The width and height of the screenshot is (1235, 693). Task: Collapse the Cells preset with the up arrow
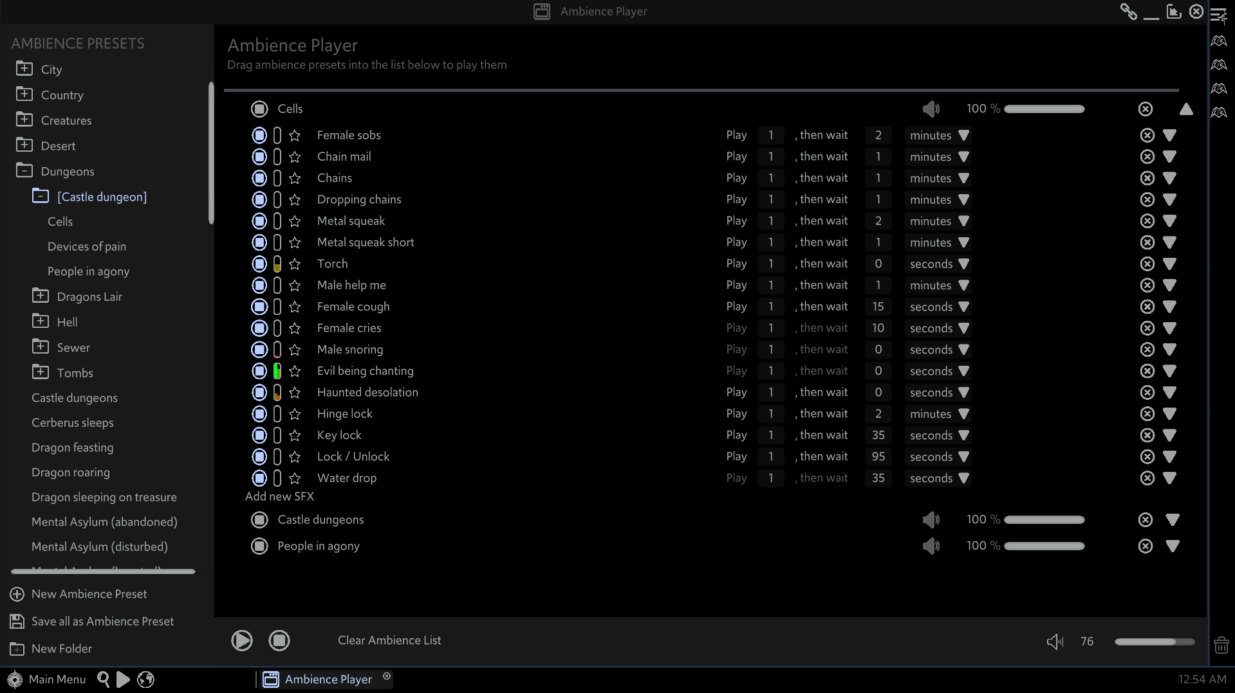(x=1185, y=109)
